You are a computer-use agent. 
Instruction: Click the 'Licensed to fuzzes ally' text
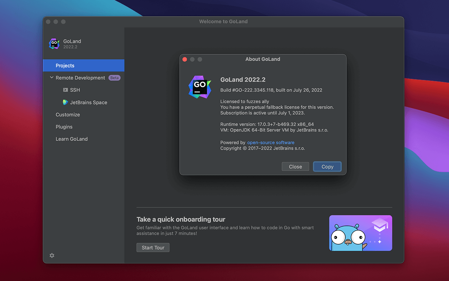point(245,102)
